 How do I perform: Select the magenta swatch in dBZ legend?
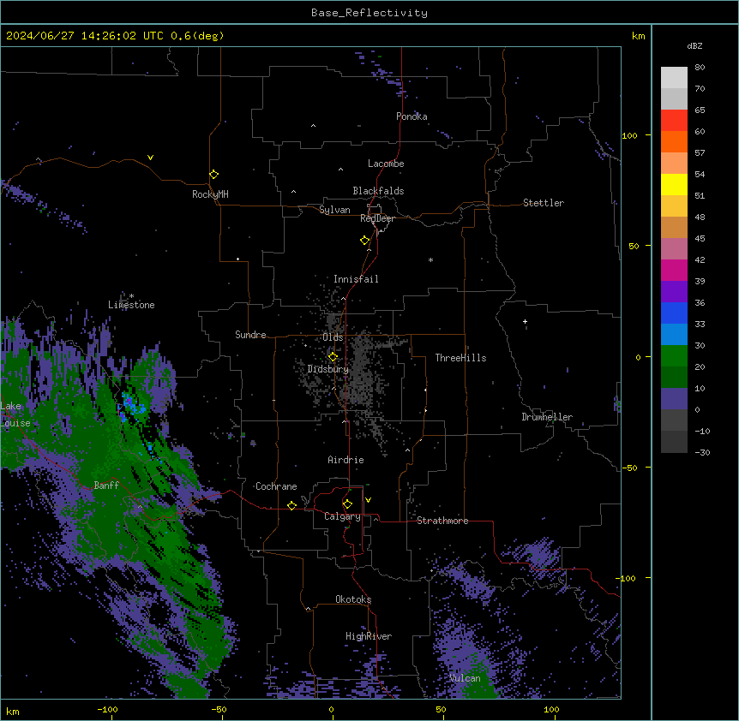(674, 270)
